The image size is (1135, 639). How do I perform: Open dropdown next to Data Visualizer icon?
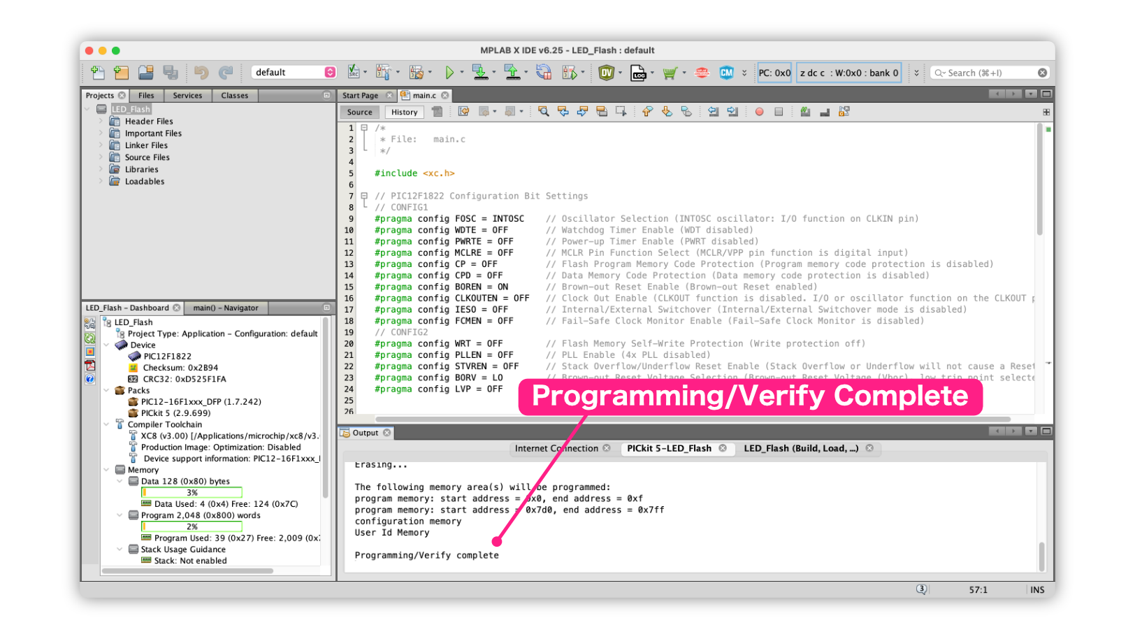click(619, 72)
